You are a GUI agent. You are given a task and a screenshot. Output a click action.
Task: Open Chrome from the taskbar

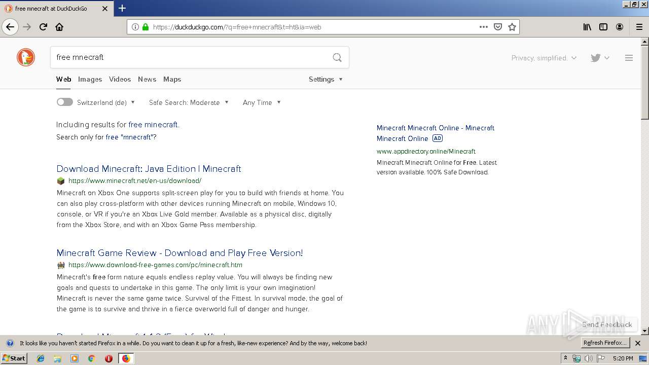(x=91, y=358)
